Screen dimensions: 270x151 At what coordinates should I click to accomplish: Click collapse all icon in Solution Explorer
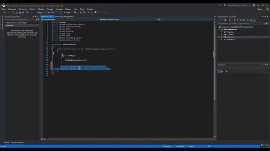tap(240, 20)
